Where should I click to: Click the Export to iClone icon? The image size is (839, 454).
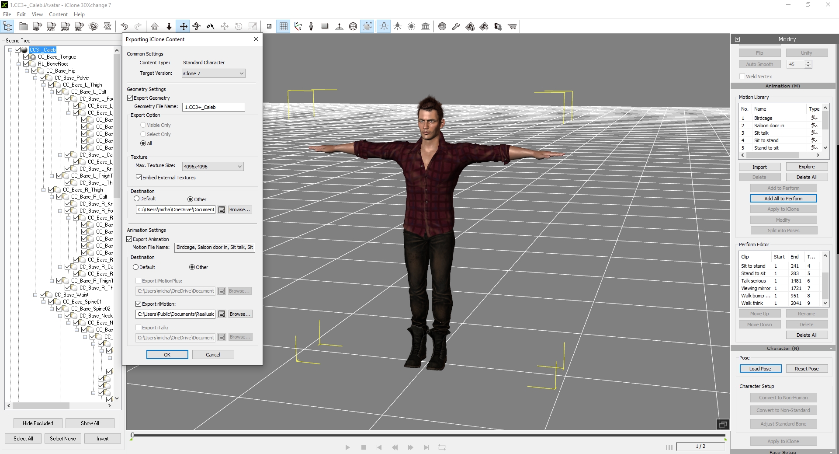(38, 27)
